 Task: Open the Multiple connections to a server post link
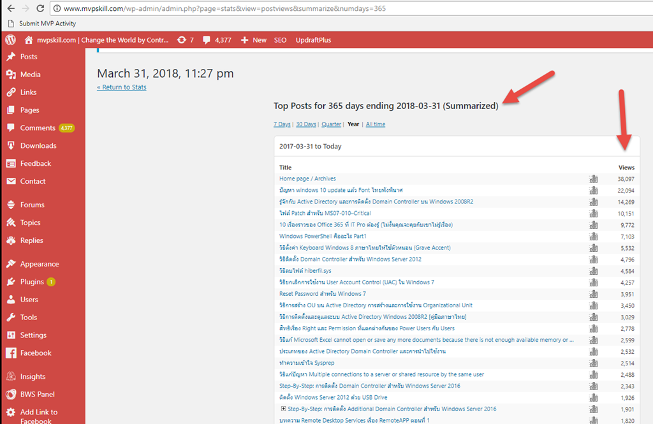click(x=381, y=374)
